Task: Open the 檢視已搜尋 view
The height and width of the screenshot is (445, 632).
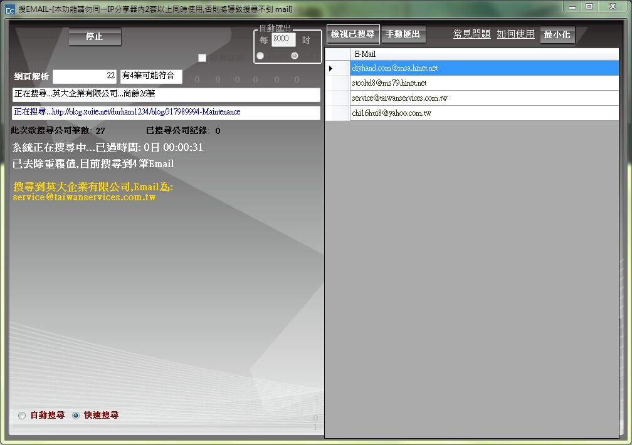Action: click(x=352, y=34)
